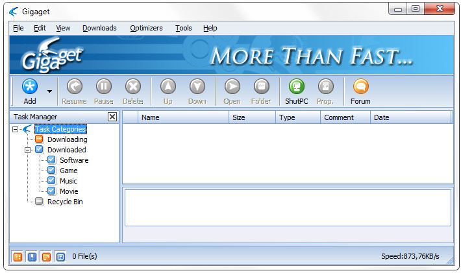Open the dropdown arrow beside Add
This screenshot has height=273, width=461.
tap(50, 91)
